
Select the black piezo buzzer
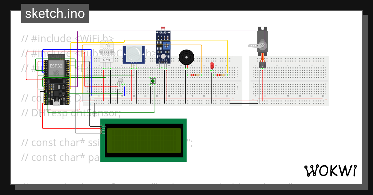click(x=187, y=57)
